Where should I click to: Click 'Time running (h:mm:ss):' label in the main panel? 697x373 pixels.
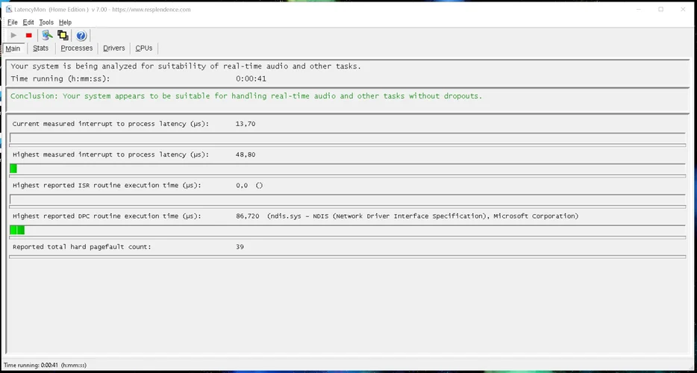(60, 78)
